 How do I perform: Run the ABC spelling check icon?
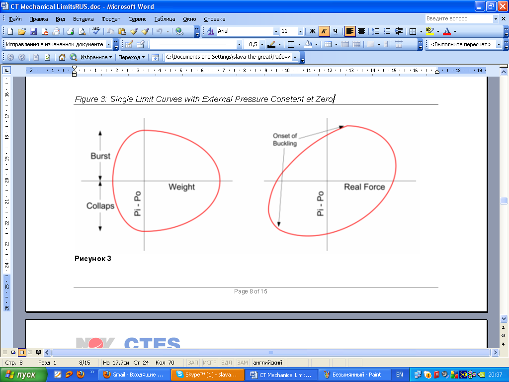[96, 31]
